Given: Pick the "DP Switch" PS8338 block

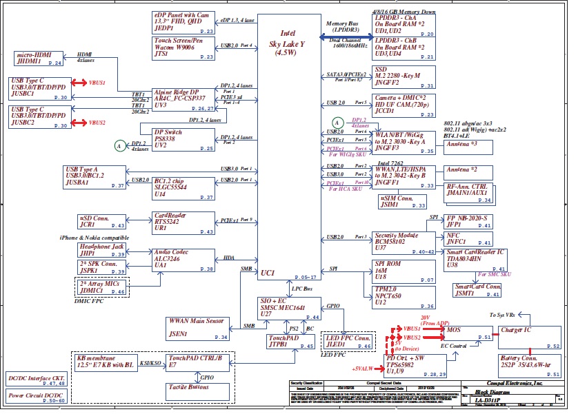Looking at the screenshot, I should coord(183,140).
